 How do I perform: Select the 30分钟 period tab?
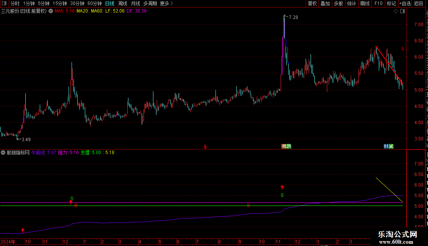point(77,3)
